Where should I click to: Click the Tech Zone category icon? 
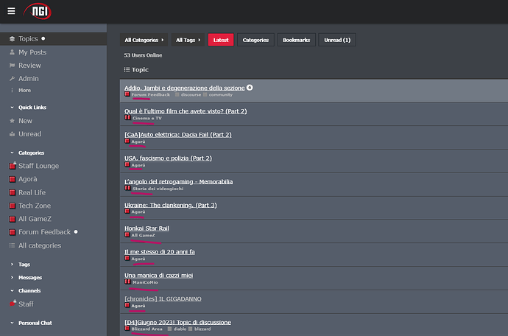tap(13, 206)
